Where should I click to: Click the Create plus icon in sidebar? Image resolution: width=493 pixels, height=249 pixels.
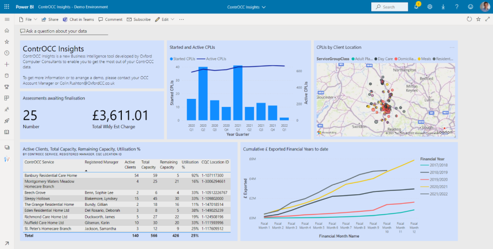click(7, 65)
